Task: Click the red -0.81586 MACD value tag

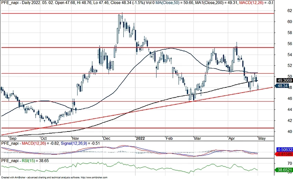Action: click(x=284, y=154)
